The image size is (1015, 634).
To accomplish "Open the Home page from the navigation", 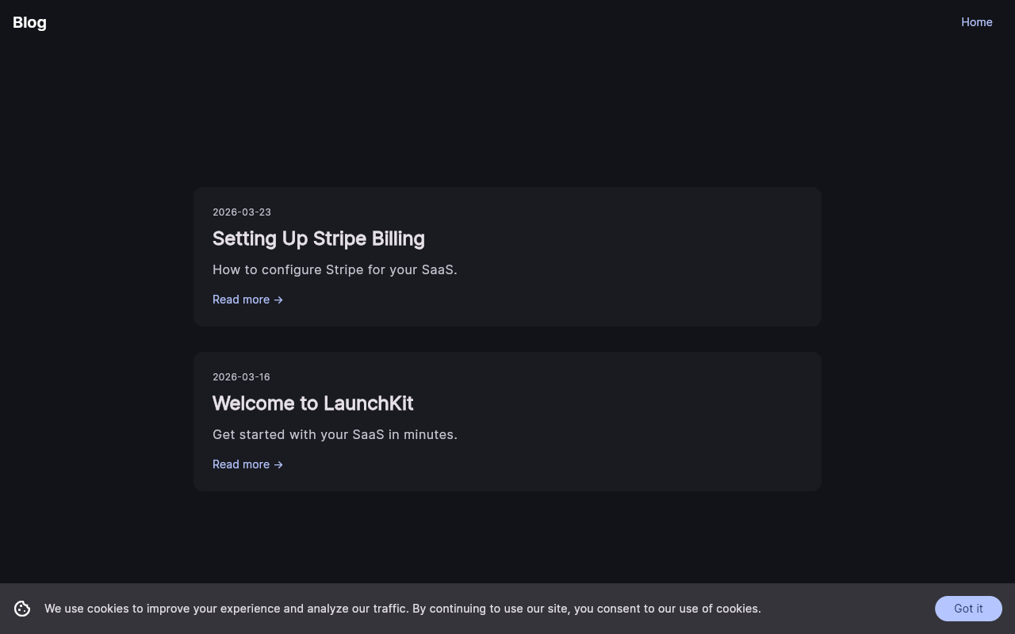I will click(x=977, y=22).
